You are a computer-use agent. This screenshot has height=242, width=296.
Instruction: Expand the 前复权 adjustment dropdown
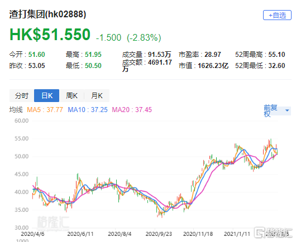[277, 110]
